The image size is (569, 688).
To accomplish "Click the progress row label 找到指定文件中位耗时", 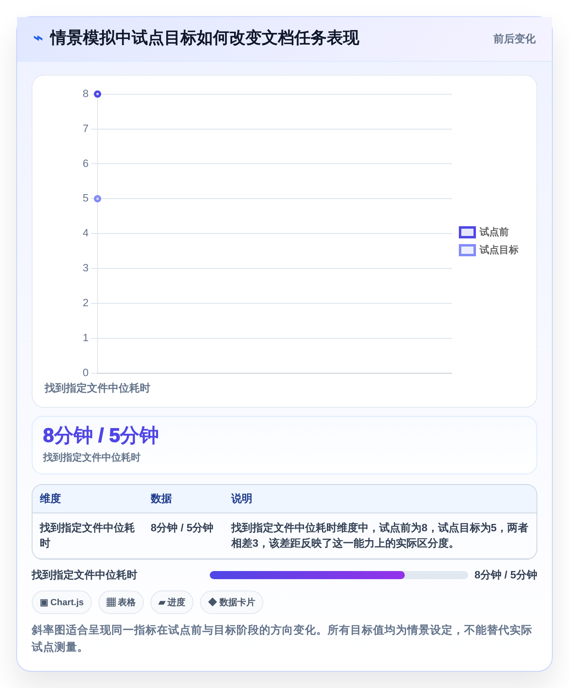I will 85,575.
